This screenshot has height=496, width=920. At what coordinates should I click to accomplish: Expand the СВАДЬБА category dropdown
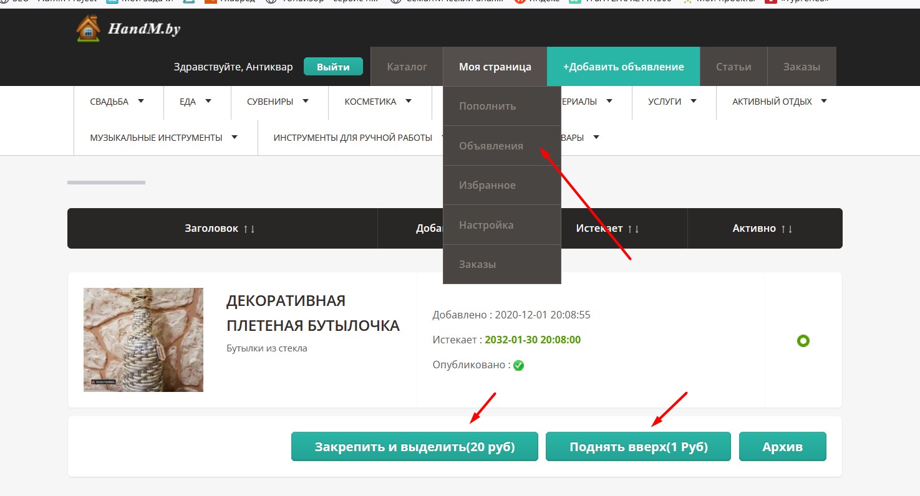[141, 101]
